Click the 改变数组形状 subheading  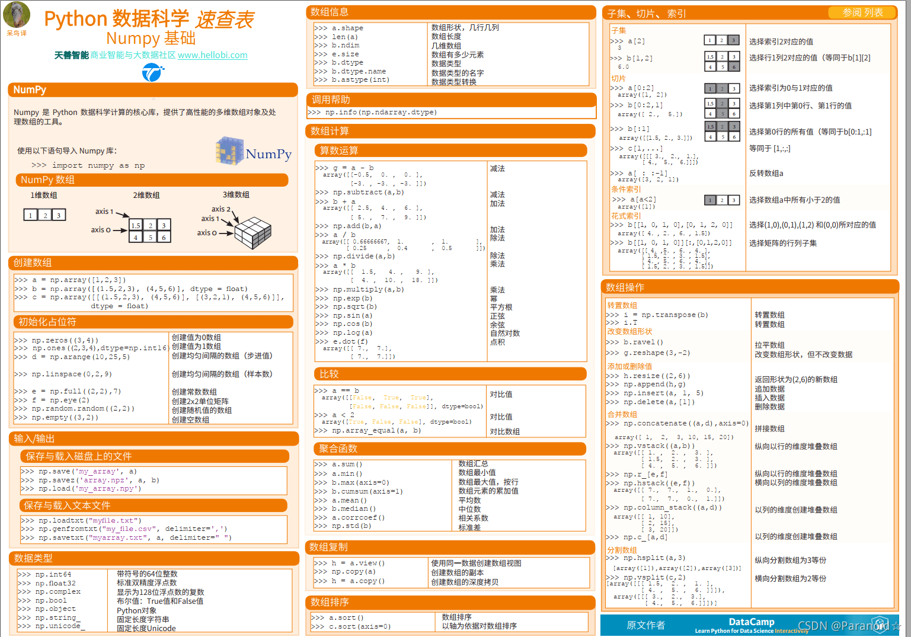pyautogui.click(x=629, y=331)
